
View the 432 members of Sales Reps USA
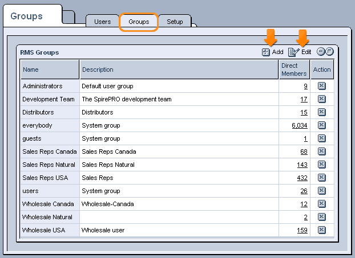click(302, 178)
